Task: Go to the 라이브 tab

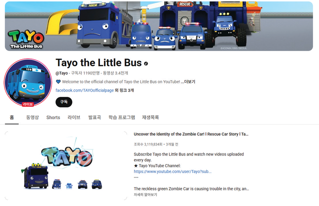Action: pyautogui.click(x=74, y=118)
